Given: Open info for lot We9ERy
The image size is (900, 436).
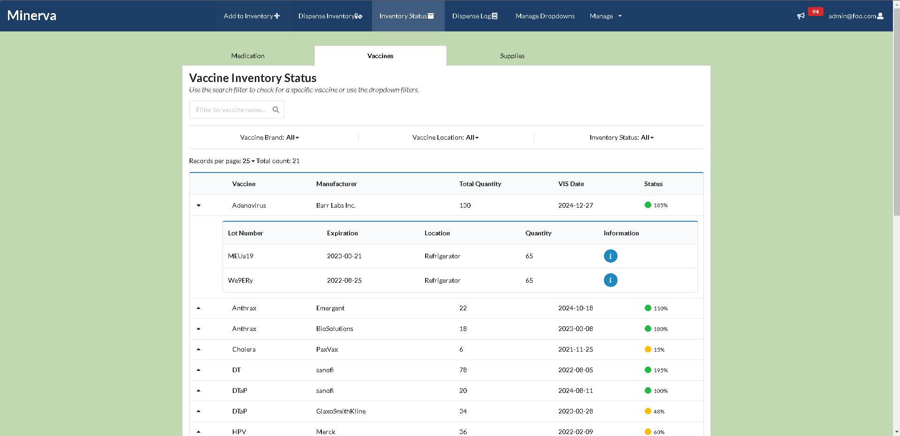Looking at the screenshot, I should [610, 280].
